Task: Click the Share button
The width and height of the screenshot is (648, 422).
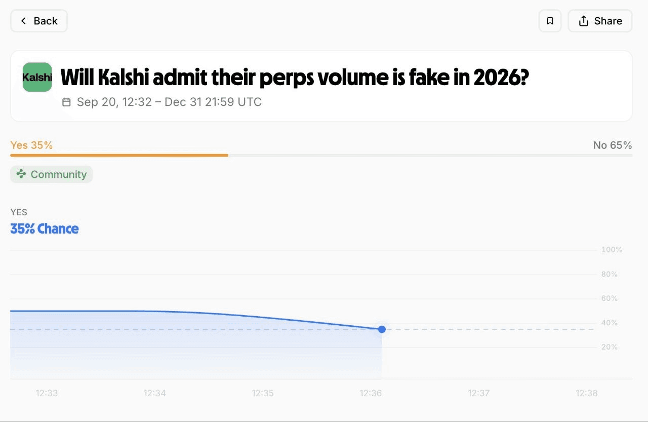Action: tap(600, 21)
